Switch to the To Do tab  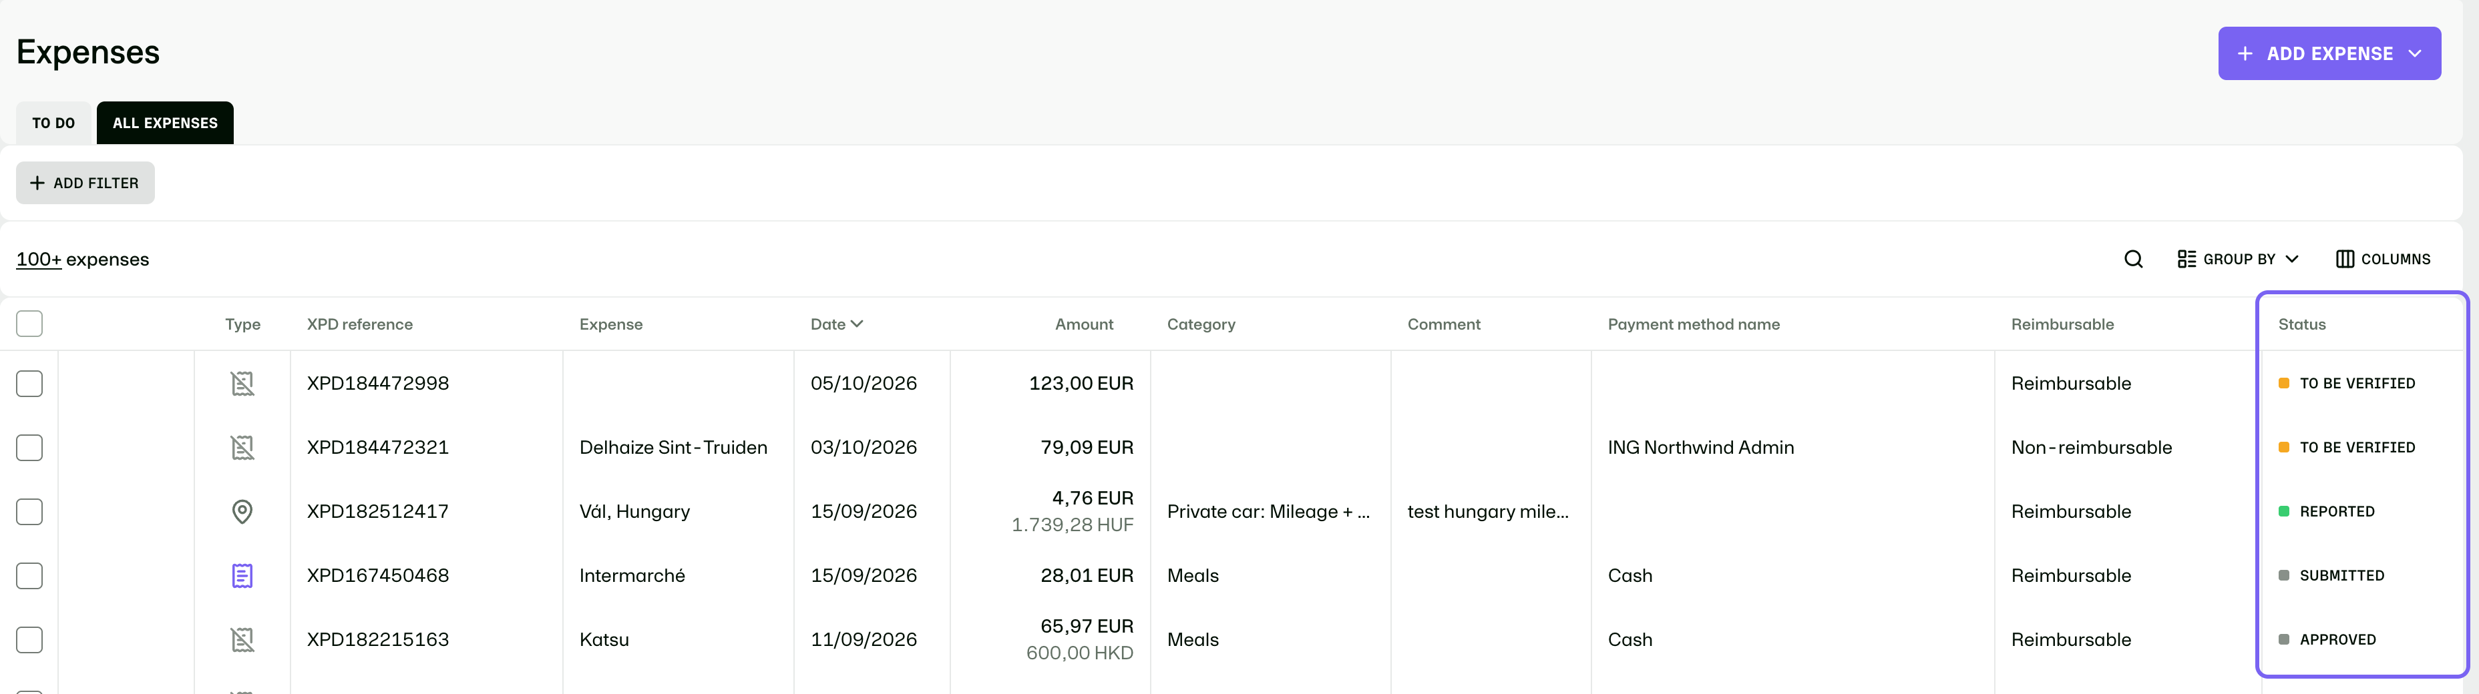click(x=54, y=123)
